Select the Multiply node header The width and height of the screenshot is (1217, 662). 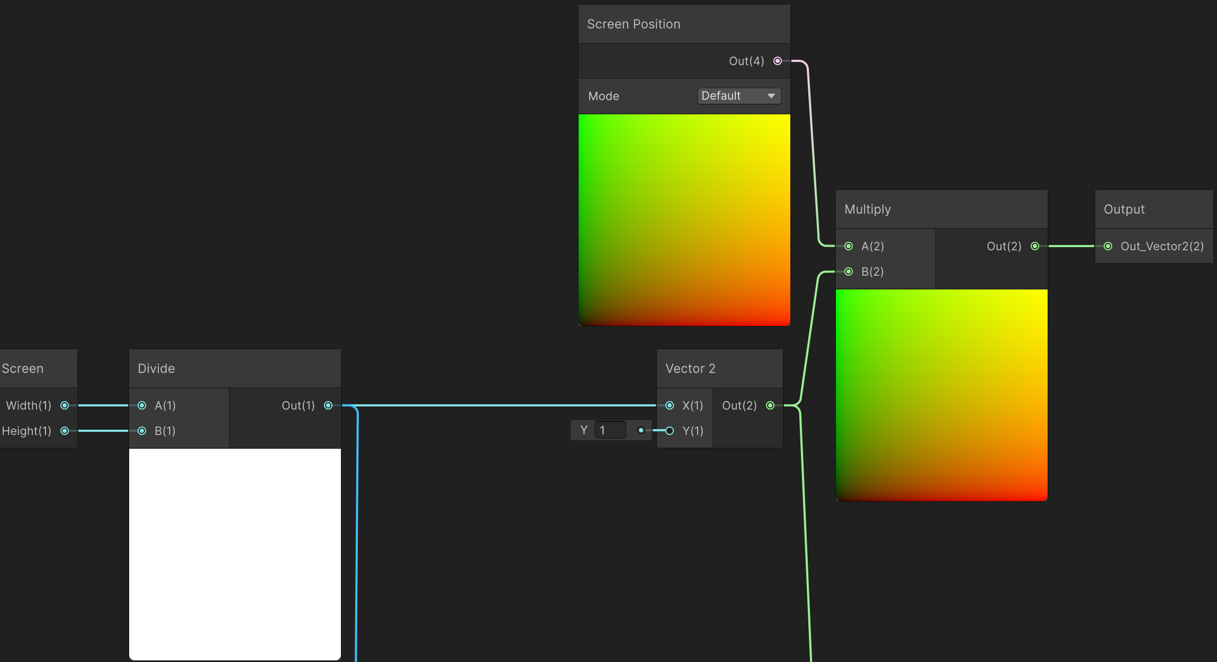[x=867, y=210]
